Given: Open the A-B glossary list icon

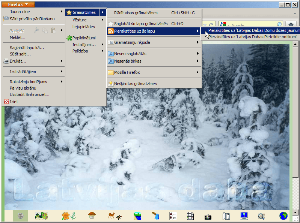Looking at the screenshot, I should tap(173, 216).
